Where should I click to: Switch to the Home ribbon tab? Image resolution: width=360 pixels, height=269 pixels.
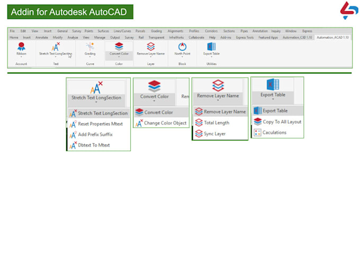14,38
